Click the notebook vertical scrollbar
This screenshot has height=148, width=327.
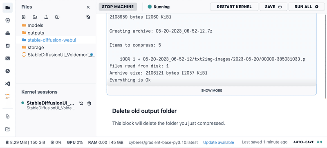pyautogui.click(x=326, y=56)
